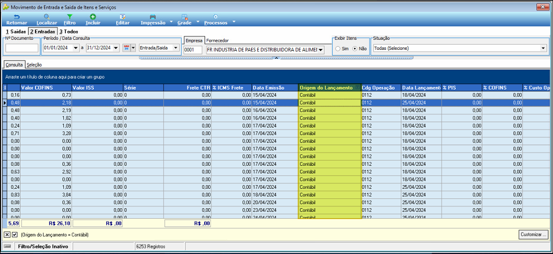The height and width of the screenshot is (254, 553).
Task: Click the R$ 26,10 total field
Action: [x=46, y=223]
